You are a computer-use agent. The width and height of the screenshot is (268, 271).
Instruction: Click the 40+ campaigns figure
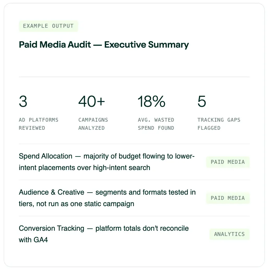pos(91,101)
